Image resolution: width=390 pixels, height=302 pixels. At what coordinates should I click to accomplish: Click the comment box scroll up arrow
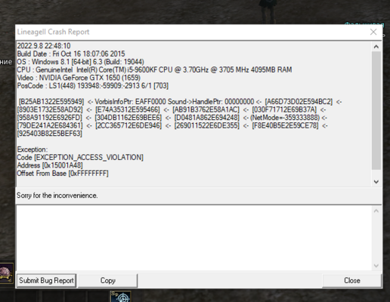[x=376, y=211]
